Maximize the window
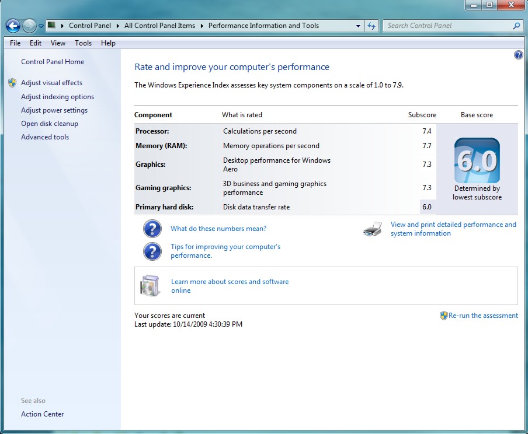 (x=489, y=5)
